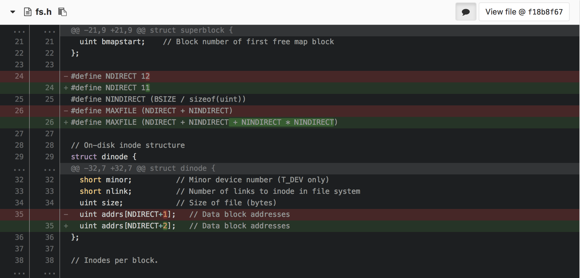This screenshot has width=580, height=278.
Task: Open the fs.h file name link
Action: tap(43, 12)
